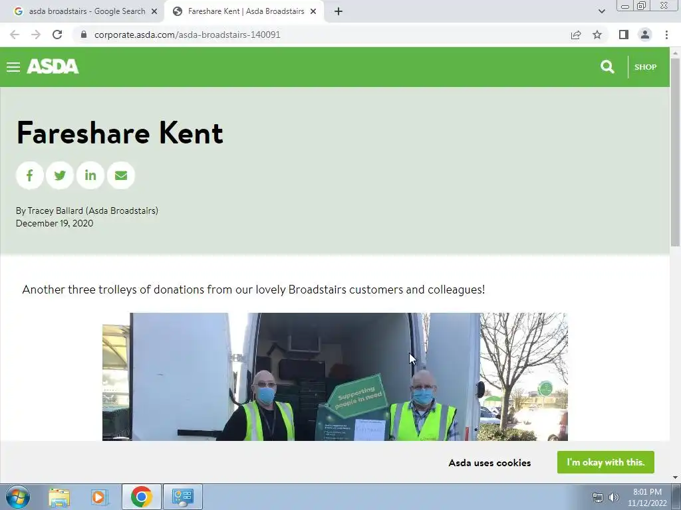Click the donation van photo
Screen dimensions: 681x510
pyautogui.click(x=335, y=377)
